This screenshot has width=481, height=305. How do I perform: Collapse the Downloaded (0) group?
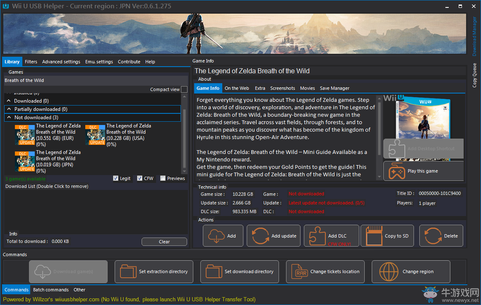(9, 101)
